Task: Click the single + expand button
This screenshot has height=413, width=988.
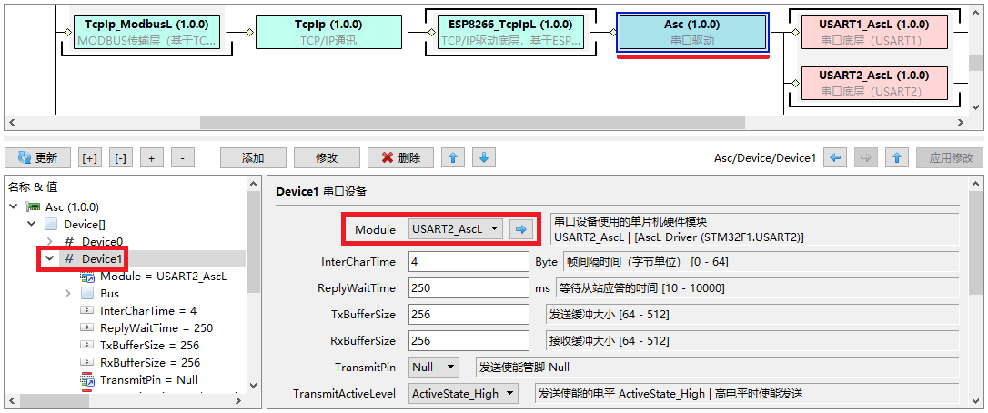Action: pos(151,157)
